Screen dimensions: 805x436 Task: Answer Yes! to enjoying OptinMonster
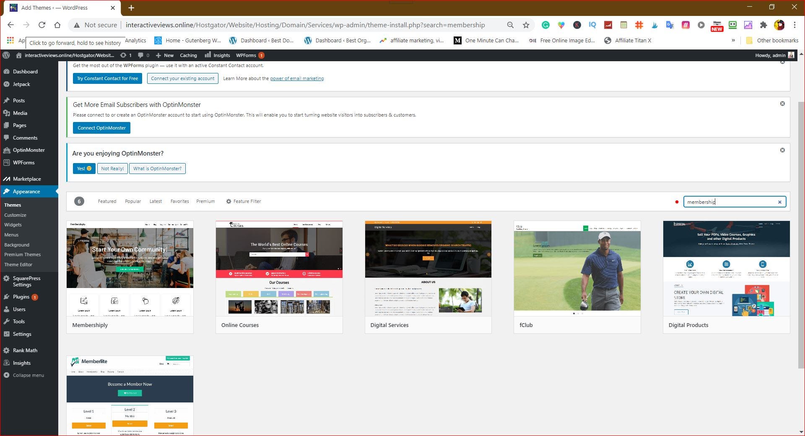84,169
